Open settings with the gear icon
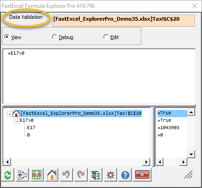 [111, 175]
